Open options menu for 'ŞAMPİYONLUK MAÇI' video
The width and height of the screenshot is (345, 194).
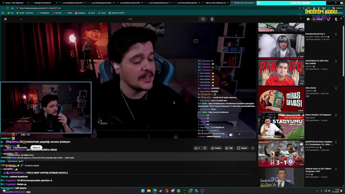click(336, 142)
